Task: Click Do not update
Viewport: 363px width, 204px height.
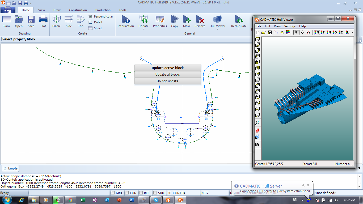Action: coord(168,81)
